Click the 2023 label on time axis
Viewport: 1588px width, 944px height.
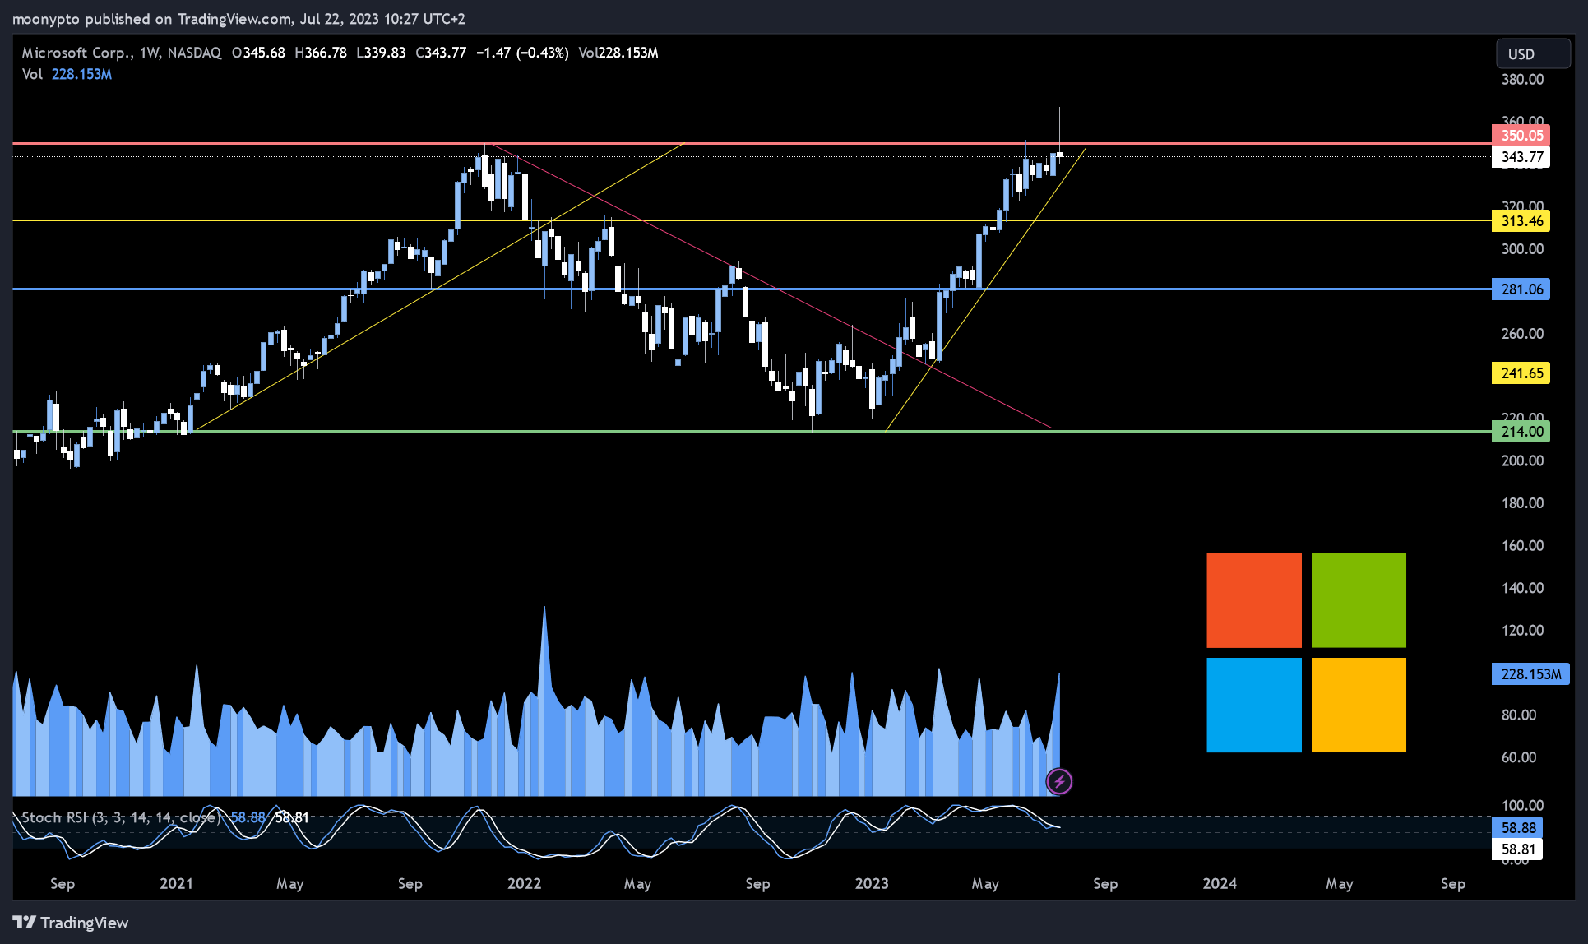pyautogui.click(x=872, y=883)
